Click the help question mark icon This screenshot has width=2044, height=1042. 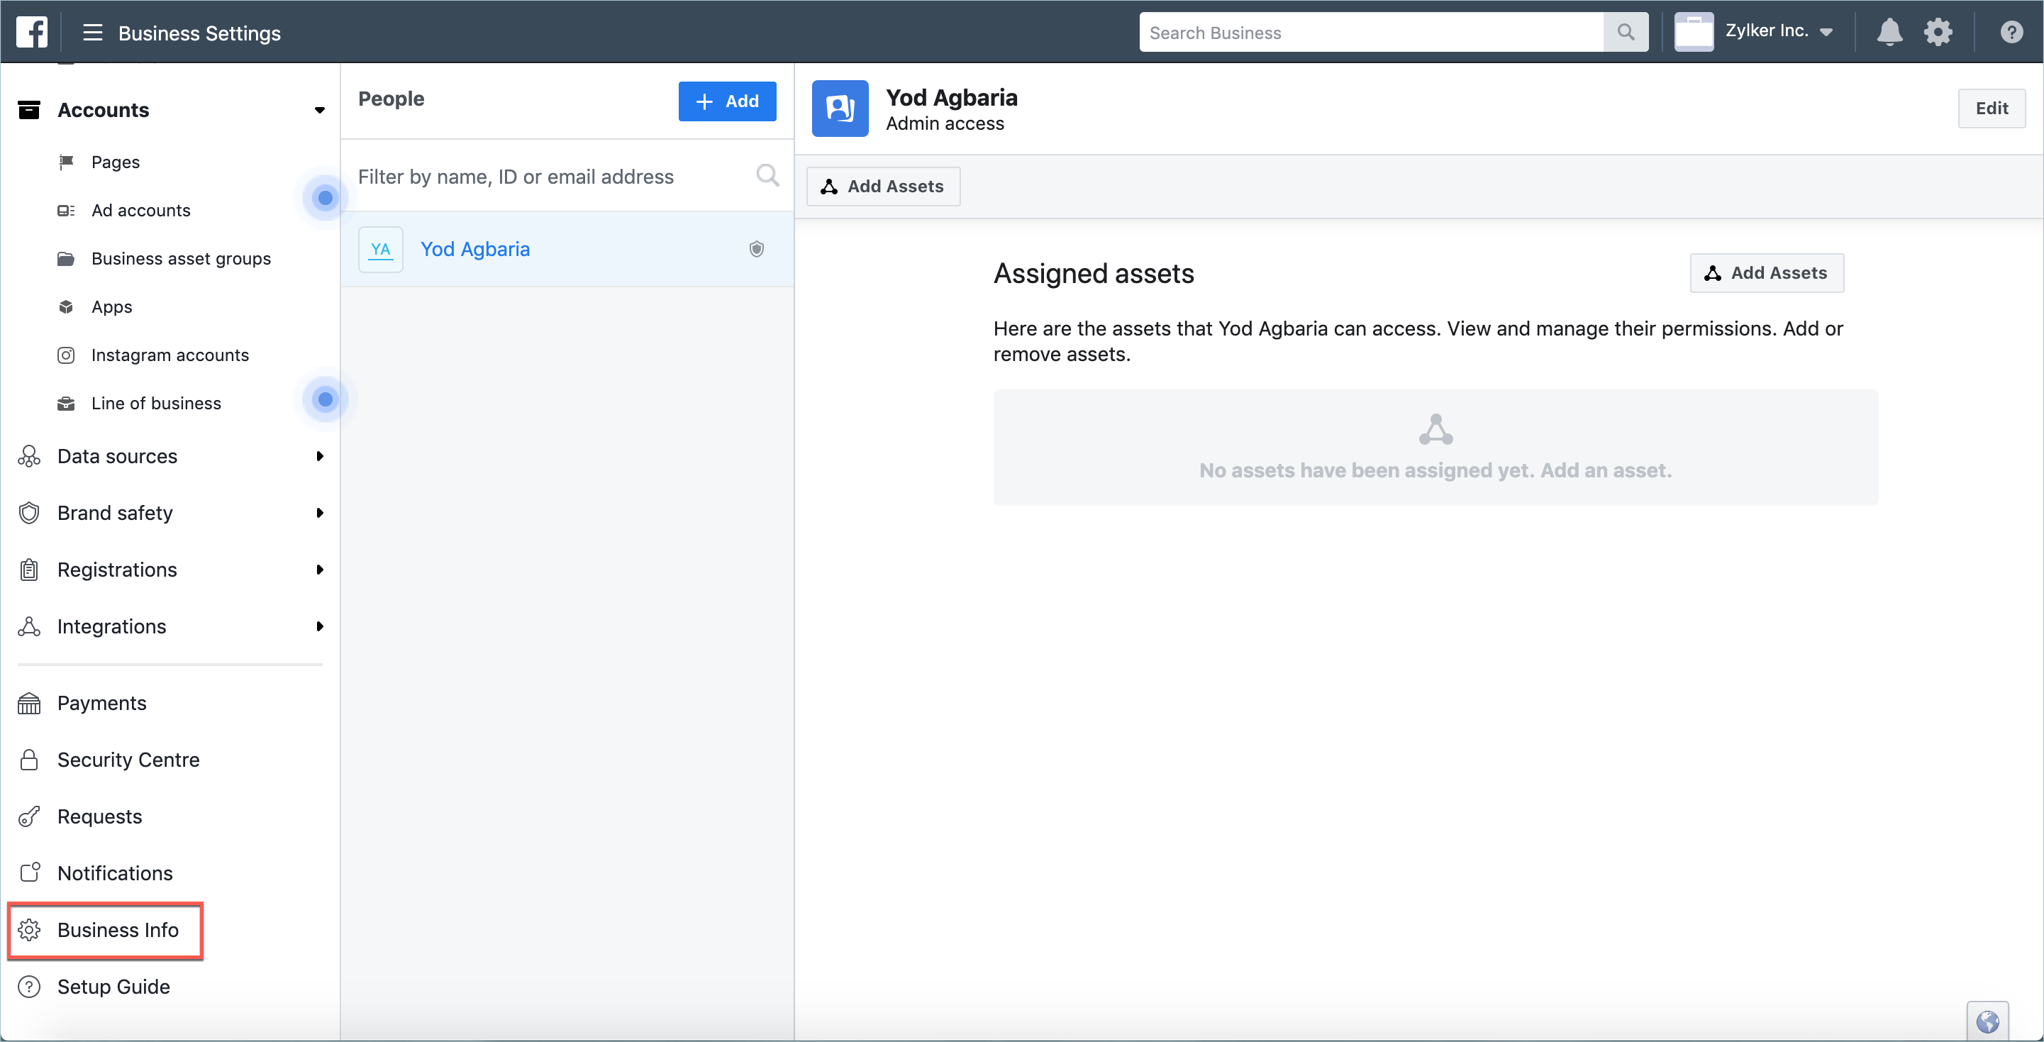pyautogui.click(x=2011, y=33)
